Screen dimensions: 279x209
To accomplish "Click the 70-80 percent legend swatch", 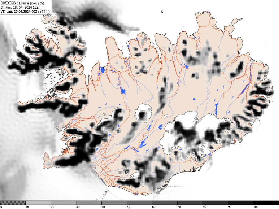I will [x=190, y=203].
